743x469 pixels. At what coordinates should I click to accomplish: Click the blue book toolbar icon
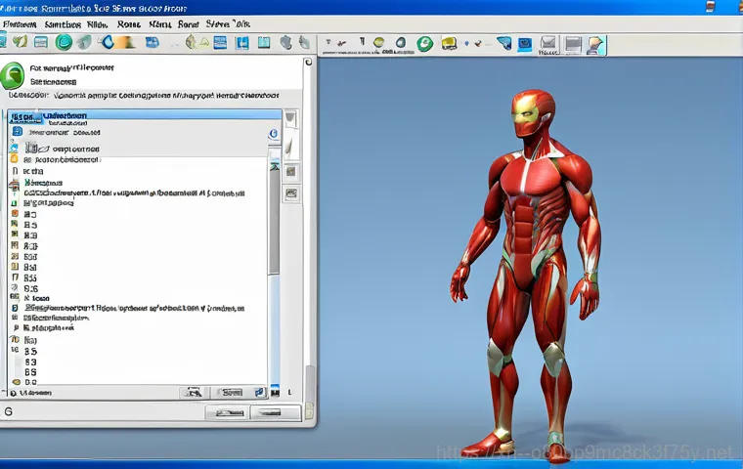242,43
